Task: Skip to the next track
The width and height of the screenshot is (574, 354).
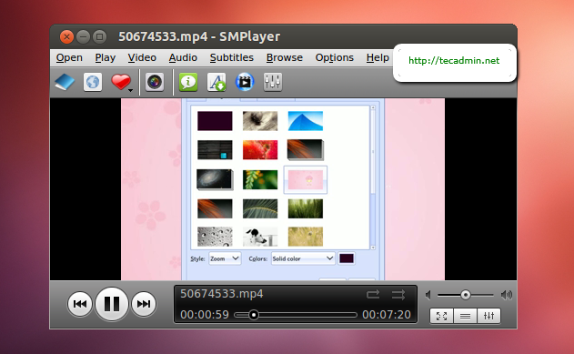Action: (x=144, y=304)
